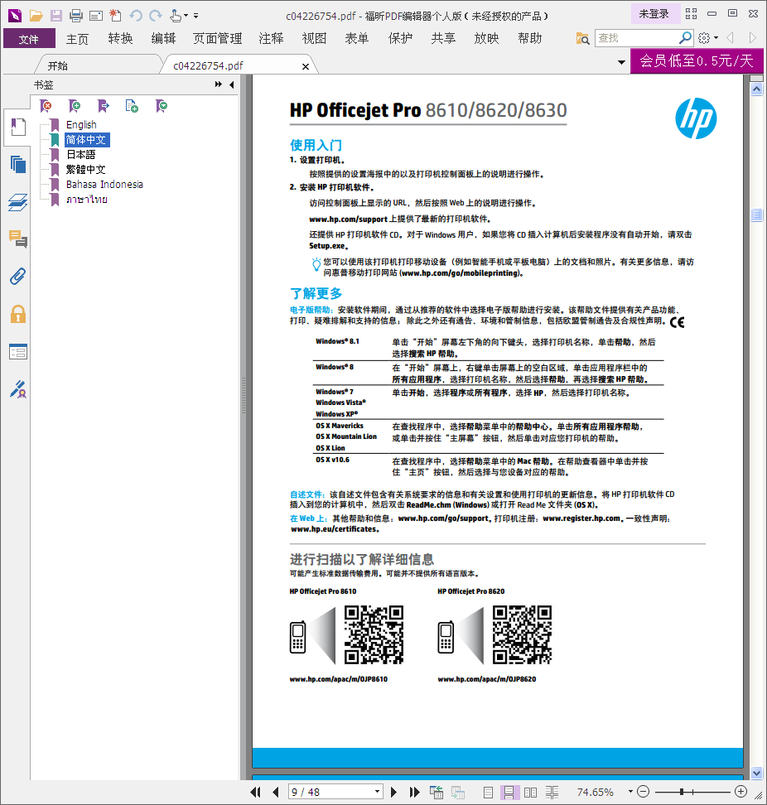Open the 放映 ribbon tab

point(487,38)
